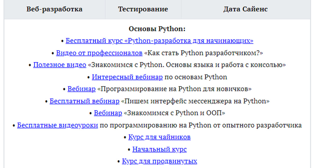Open the Начальный курс link
This screenshot has height=168, width=322.
pos(159,149)
